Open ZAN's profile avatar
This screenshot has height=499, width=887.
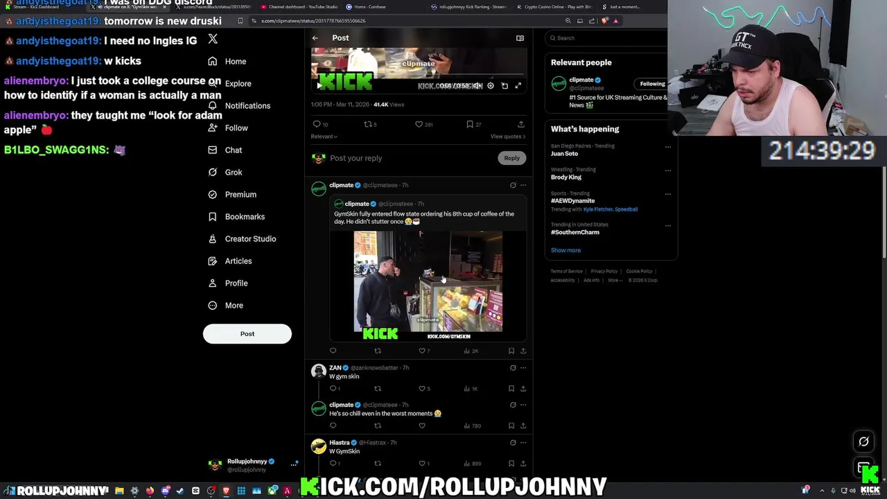coord(319,371)
